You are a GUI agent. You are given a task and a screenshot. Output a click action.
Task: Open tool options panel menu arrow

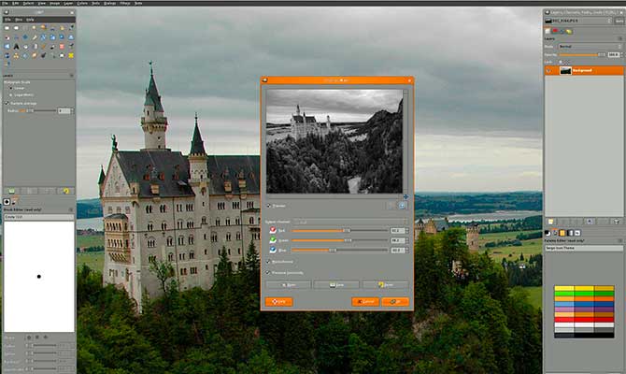coord(71,75)
